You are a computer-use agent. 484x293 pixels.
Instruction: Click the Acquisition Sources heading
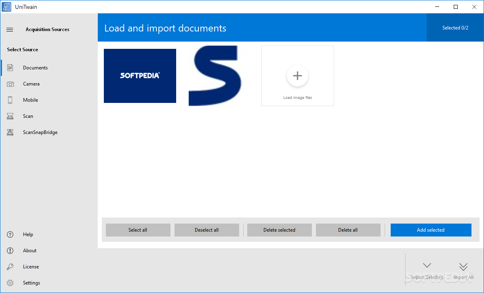(x=48, y=29)
